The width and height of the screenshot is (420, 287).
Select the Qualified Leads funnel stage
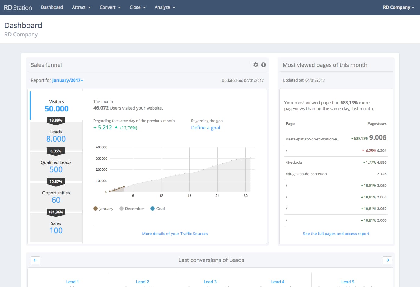(x=56, y=166)
